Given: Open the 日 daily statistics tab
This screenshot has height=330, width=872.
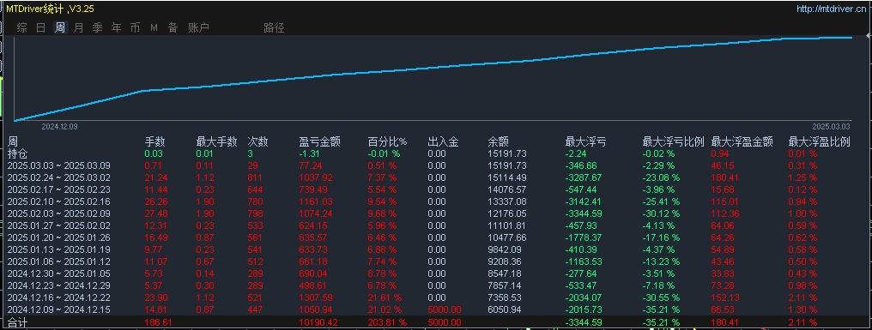Looking at the screenshot, I should coord(40,27).
